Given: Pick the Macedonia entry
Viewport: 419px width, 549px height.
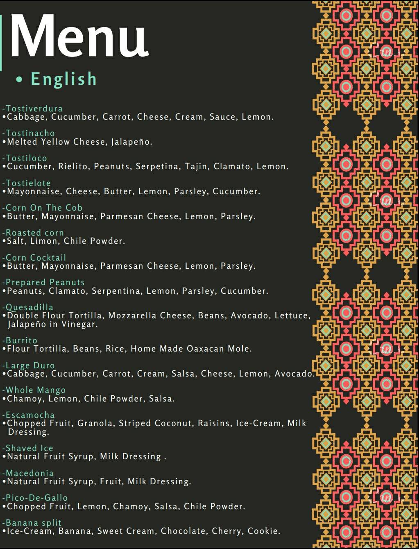Looking at the screenshot, I should (x=29, y=473).
